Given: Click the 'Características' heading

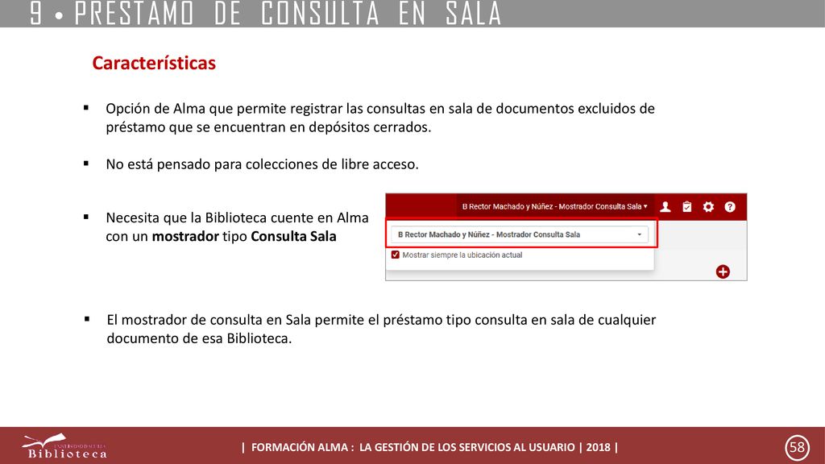Looking at the screenshot, I should click(x=154, y=63).
